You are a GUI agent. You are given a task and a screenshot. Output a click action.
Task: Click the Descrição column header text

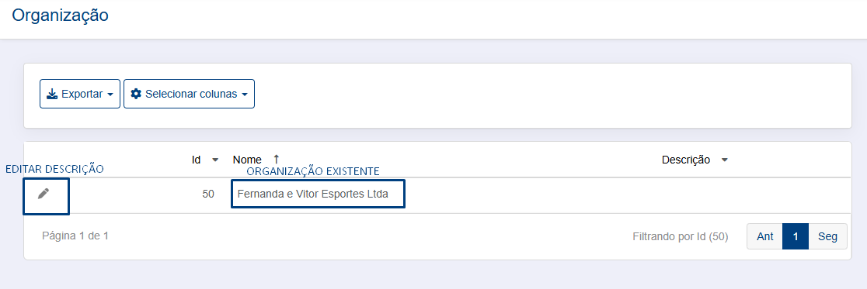[x=686, y=160]
